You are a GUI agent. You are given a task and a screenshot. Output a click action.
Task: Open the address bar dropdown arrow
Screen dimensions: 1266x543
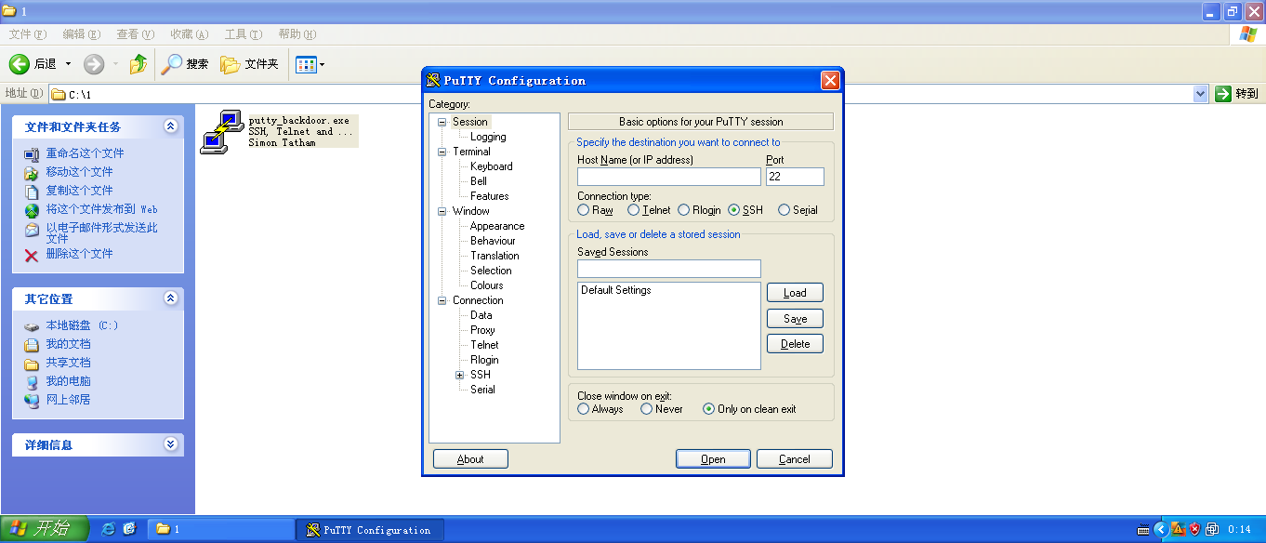point(1200,94)
